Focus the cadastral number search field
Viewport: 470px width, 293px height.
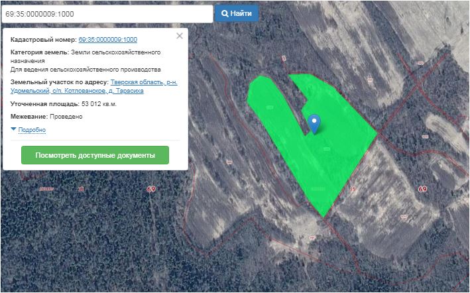(x=106, y=13)
